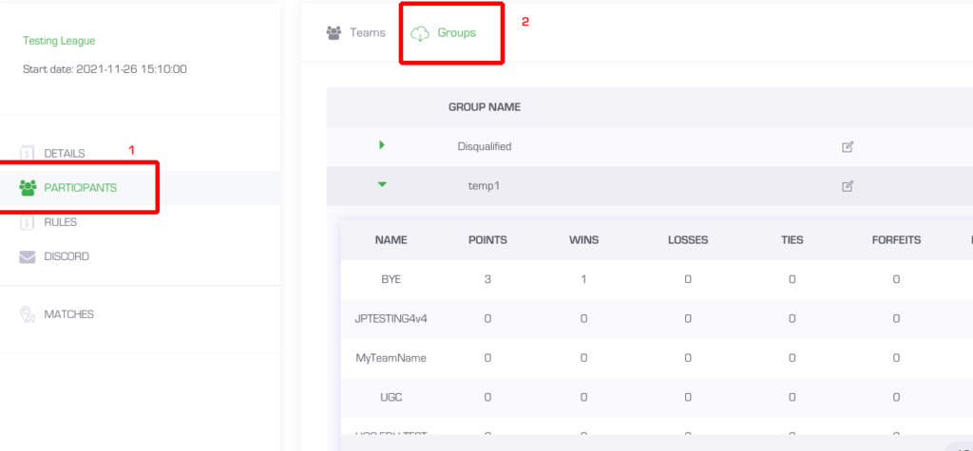Select the JPTESTING4v4 team name

click(391, 319)
